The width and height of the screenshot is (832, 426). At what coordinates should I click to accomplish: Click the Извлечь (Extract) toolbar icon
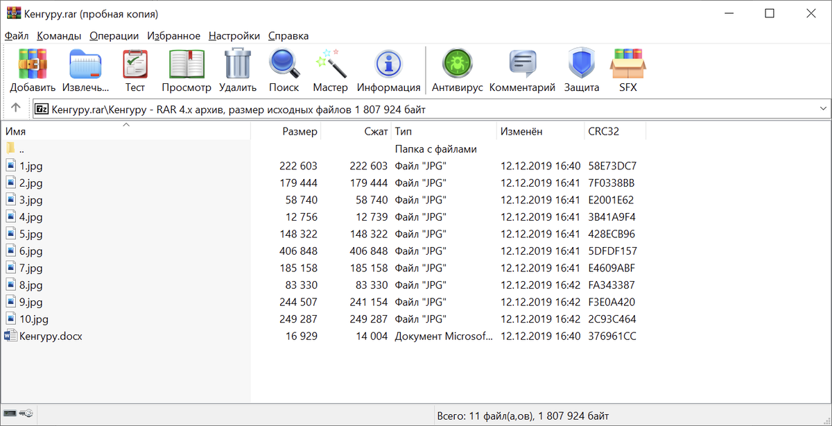click(85, 65)
